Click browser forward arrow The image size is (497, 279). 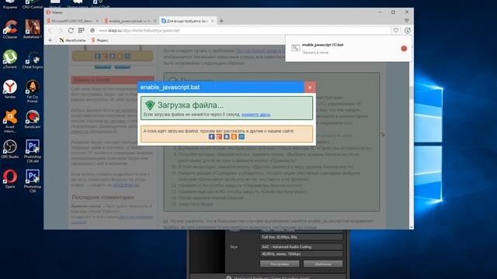[61, 30]
